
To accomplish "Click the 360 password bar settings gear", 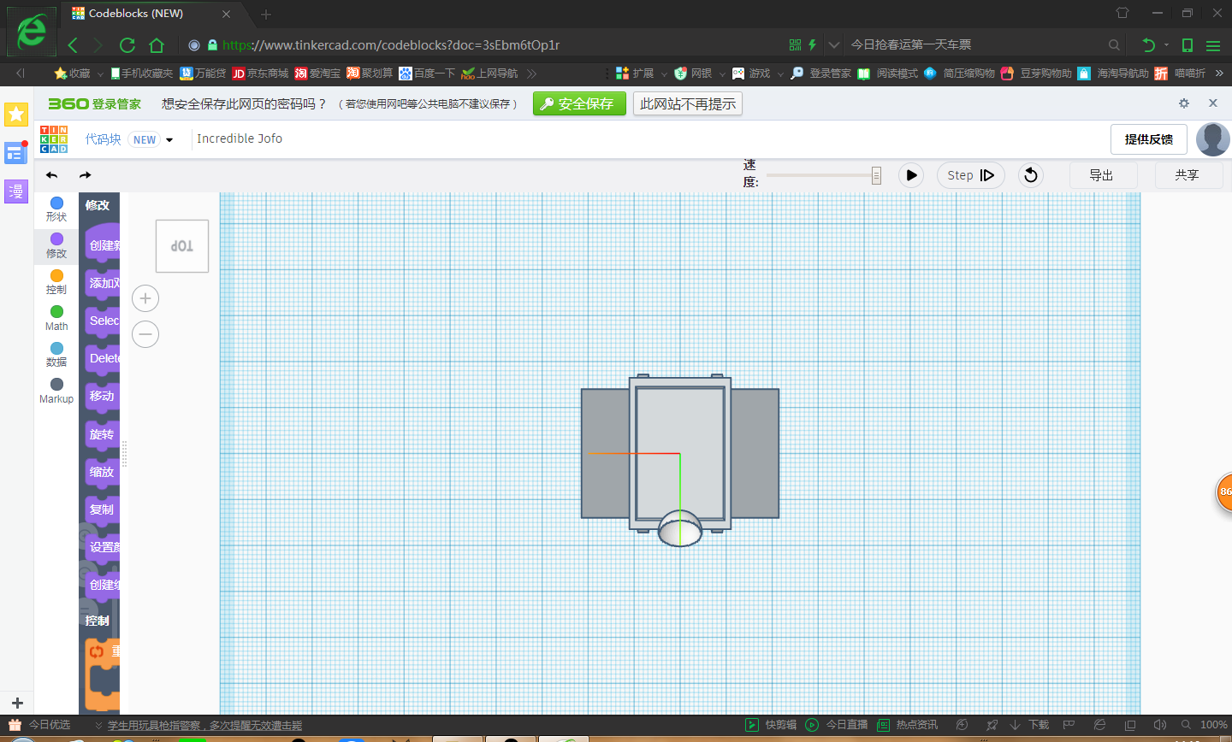I will point(1184,103).
